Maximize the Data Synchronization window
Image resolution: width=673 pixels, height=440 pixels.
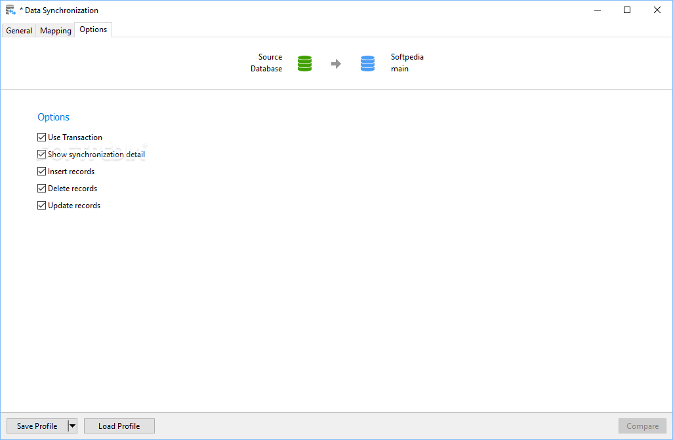point(627,10)
